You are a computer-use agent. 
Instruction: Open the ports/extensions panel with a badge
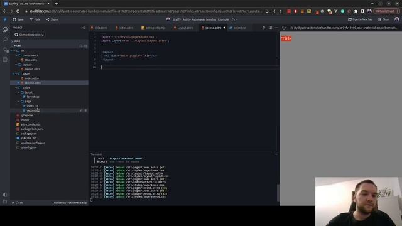5,50
